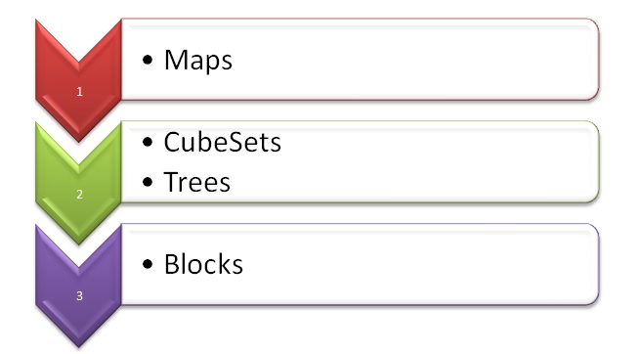
Task: Select the Trees text item
Action: pos(197,182)
